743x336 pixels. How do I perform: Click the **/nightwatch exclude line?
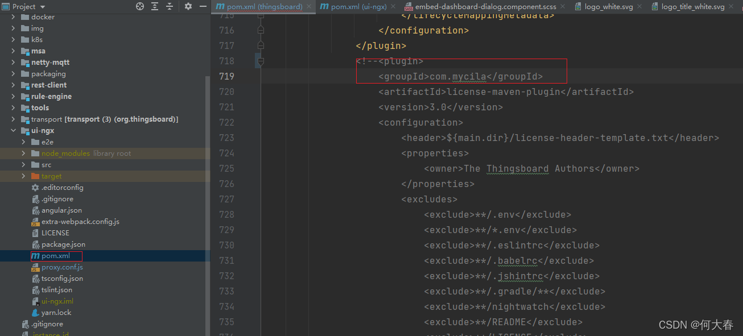click(514, 306)
